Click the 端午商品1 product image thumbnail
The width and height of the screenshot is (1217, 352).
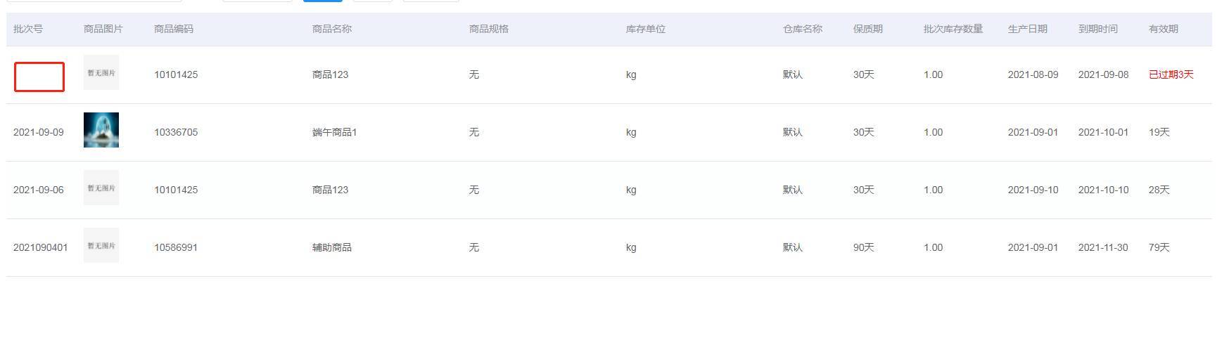pos(101,130)
